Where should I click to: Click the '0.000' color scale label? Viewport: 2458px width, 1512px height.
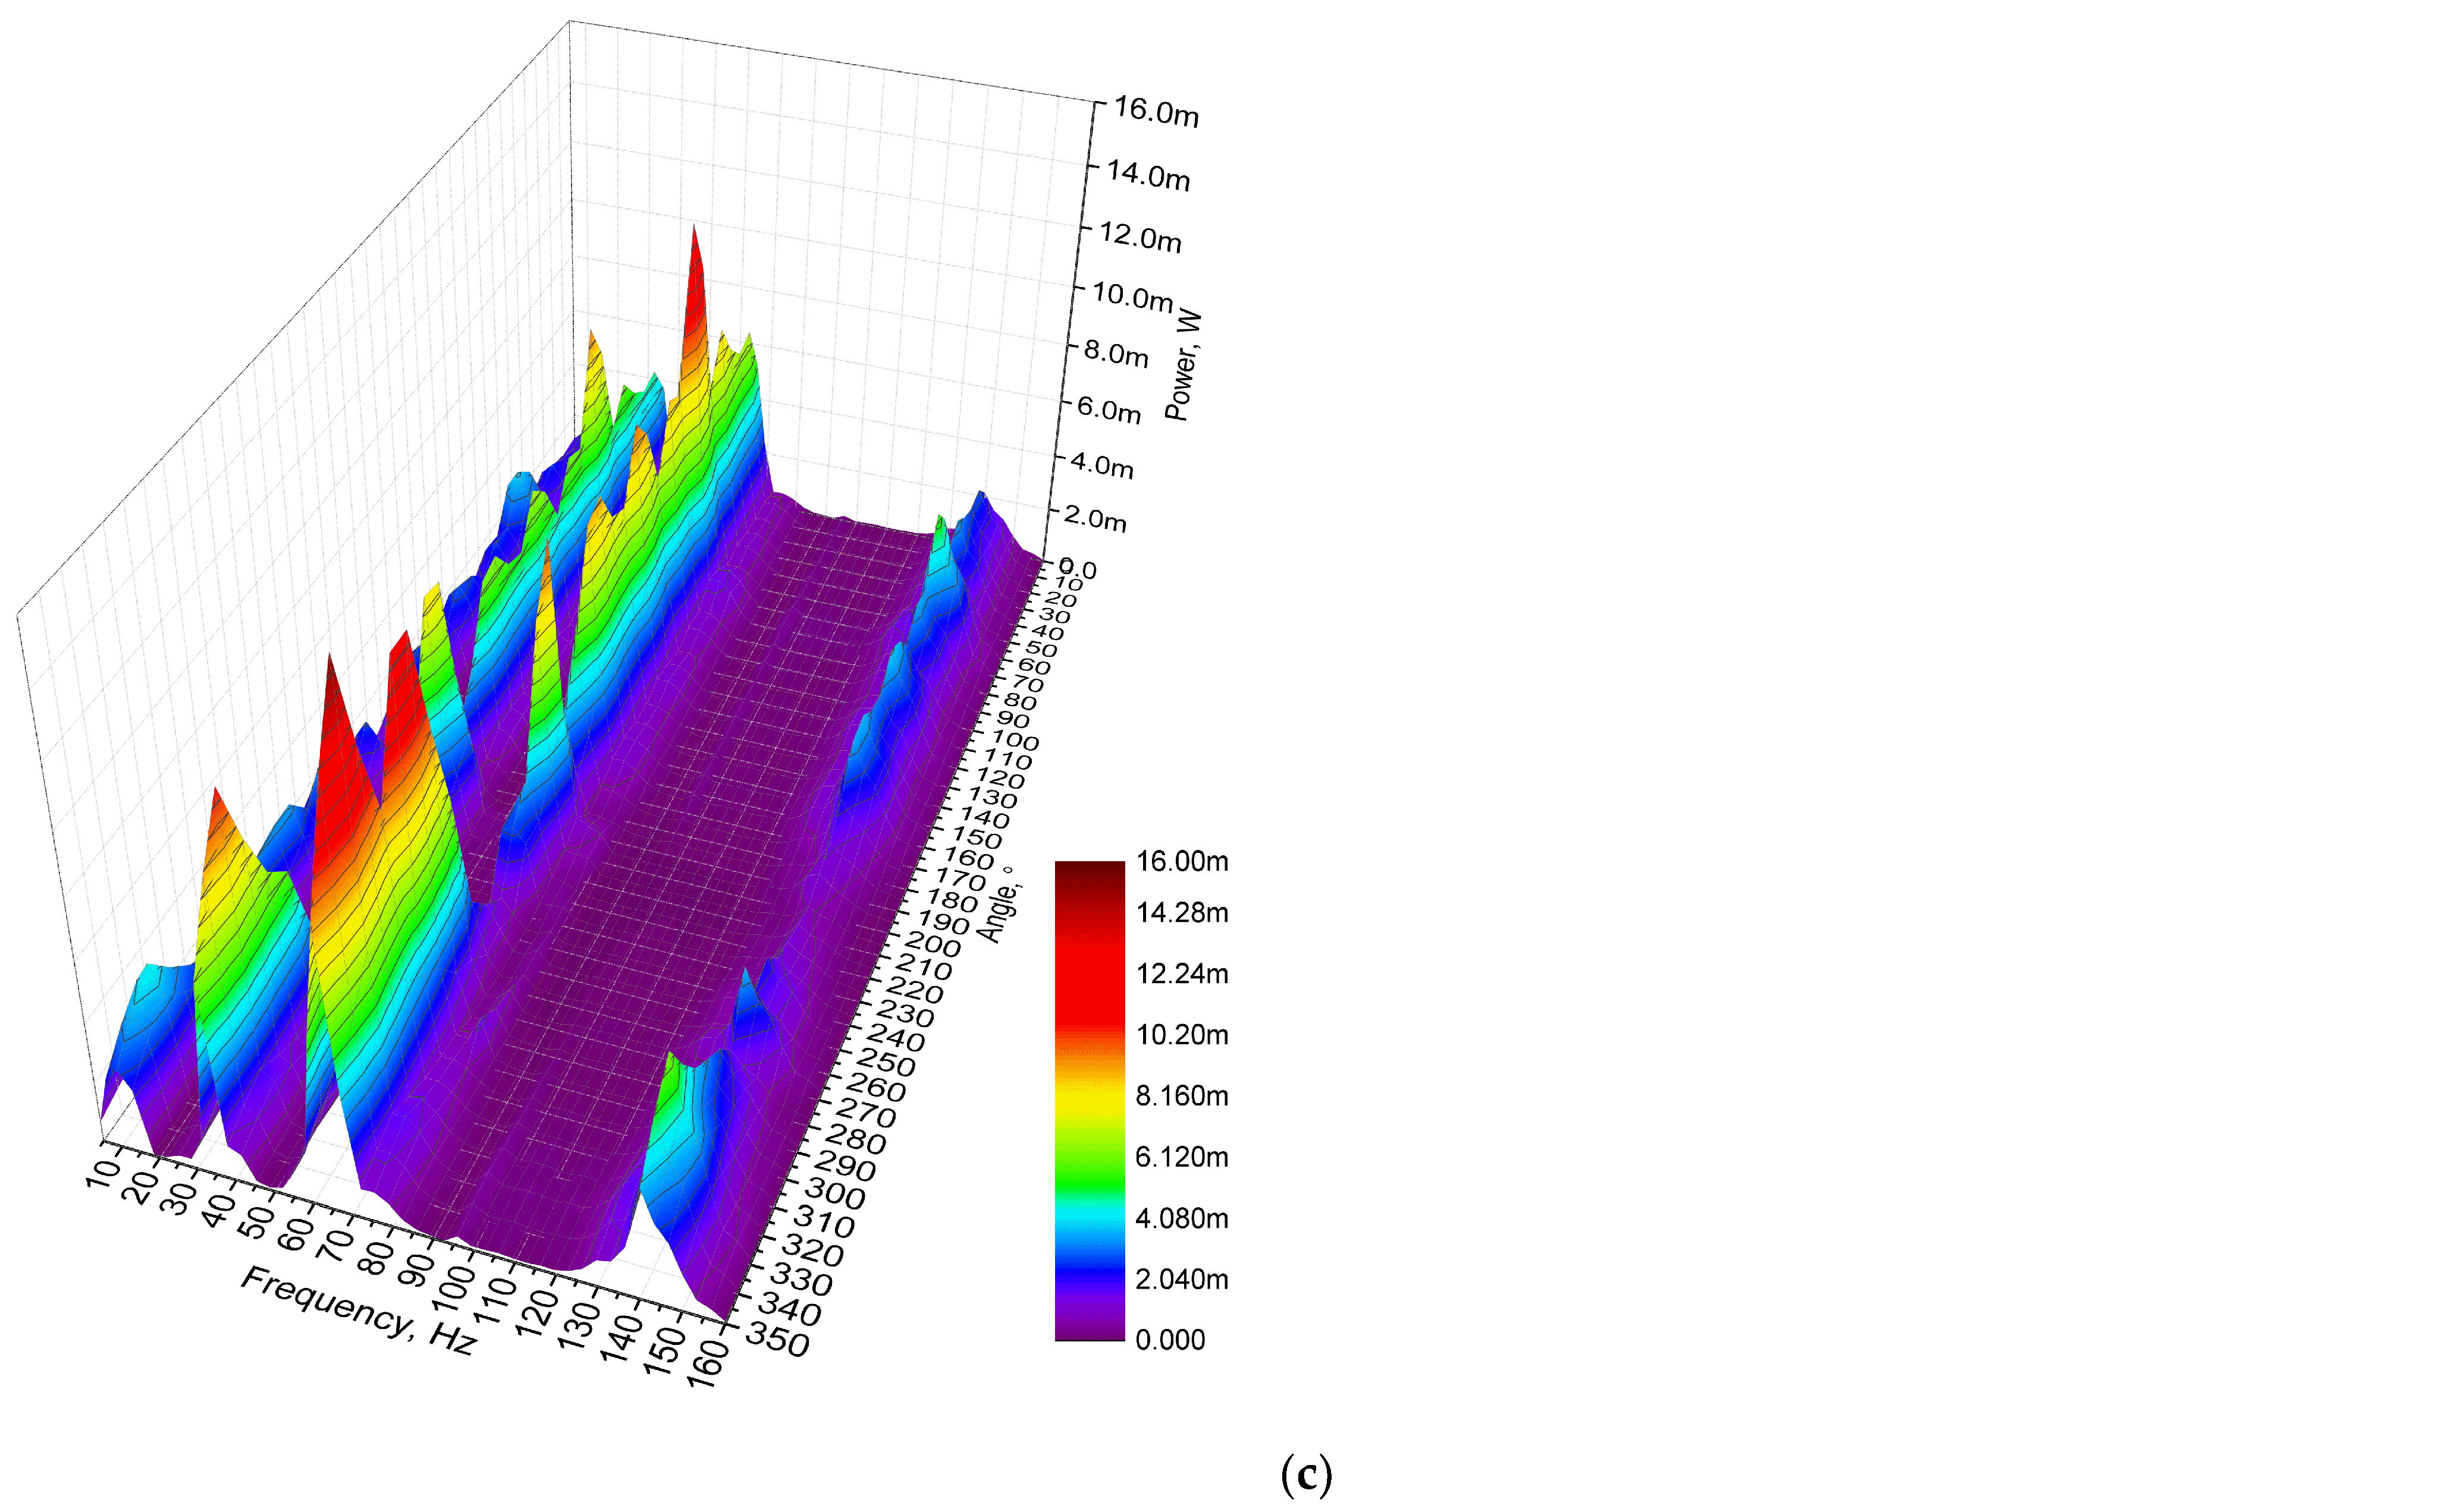pos(1170,1340)
